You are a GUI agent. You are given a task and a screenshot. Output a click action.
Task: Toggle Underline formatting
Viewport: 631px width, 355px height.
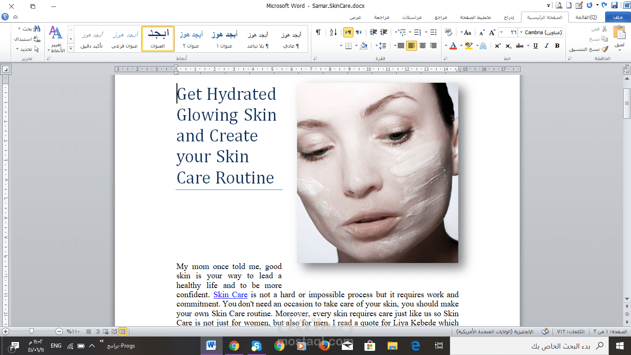pyautogui.click(x=535, y=46)
